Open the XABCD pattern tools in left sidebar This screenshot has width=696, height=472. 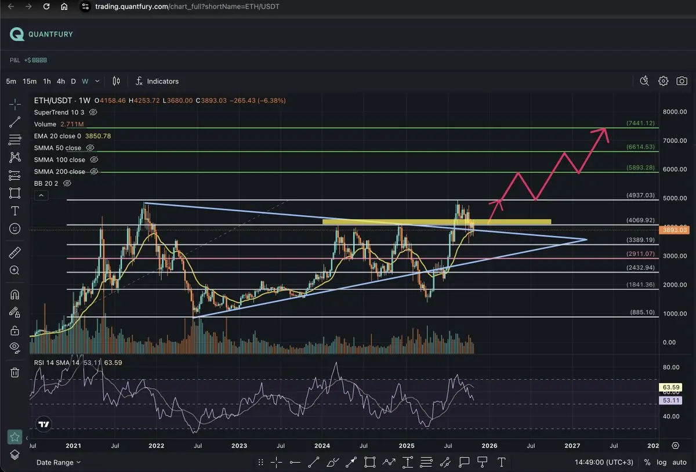15,157
